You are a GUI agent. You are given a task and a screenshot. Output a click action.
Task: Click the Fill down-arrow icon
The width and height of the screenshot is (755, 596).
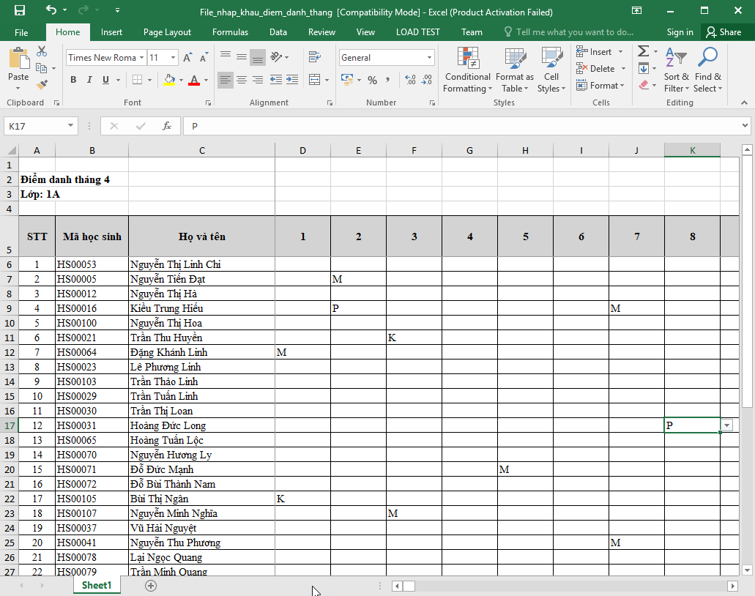(643, 68)
